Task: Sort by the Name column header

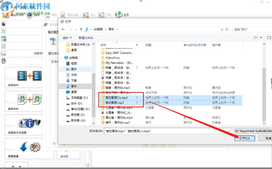Action: point(103,45)
